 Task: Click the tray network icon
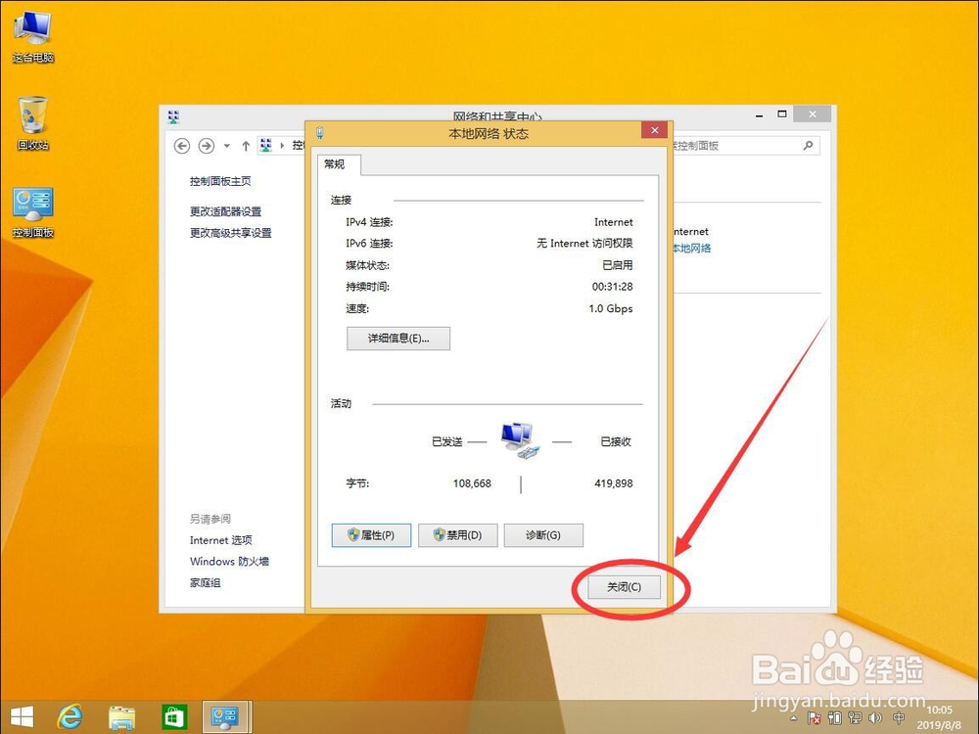(855, 717)
